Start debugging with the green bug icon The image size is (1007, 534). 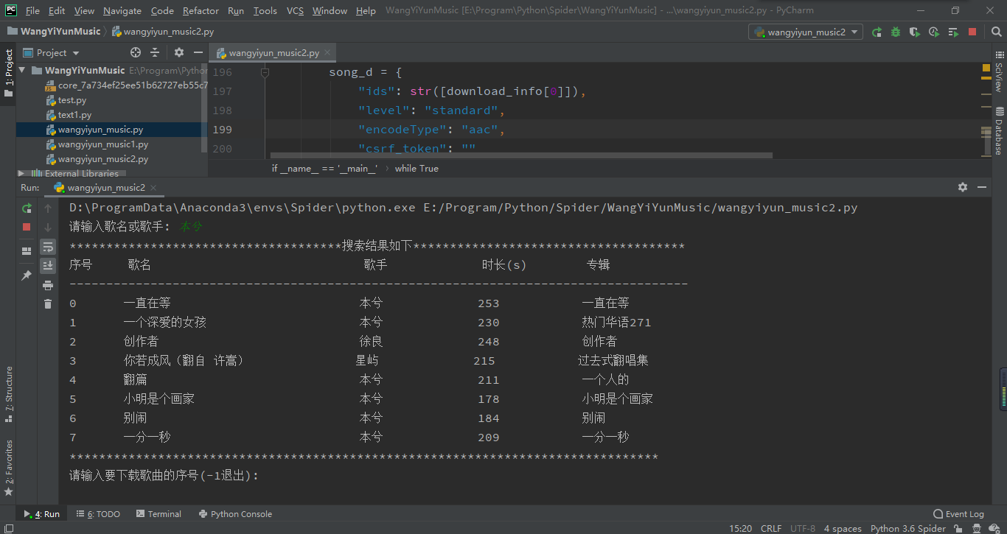click(x=896, y=32)
